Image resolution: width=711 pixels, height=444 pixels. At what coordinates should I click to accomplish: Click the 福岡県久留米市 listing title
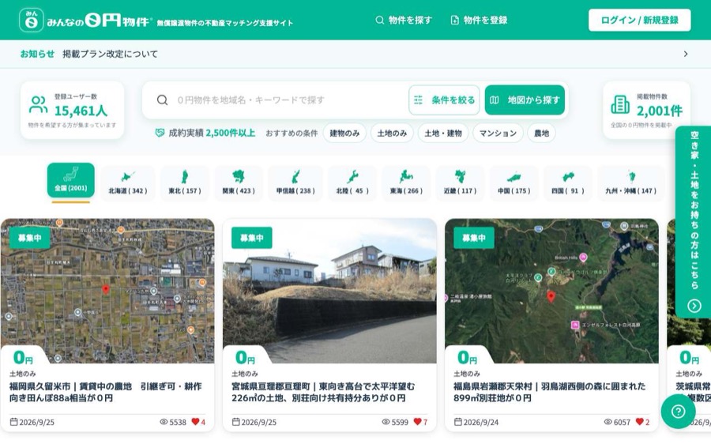[106, 393]
